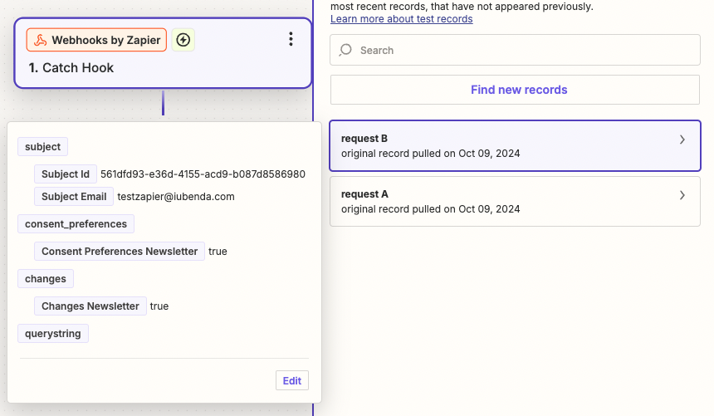Open the three-dot step options menu
The width and height of the screenshot is (714, 416).
tap(291, 39)
